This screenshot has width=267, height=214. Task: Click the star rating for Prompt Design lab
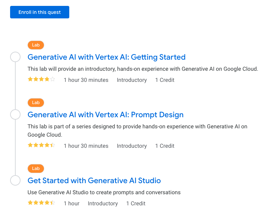tap(41, 145)
